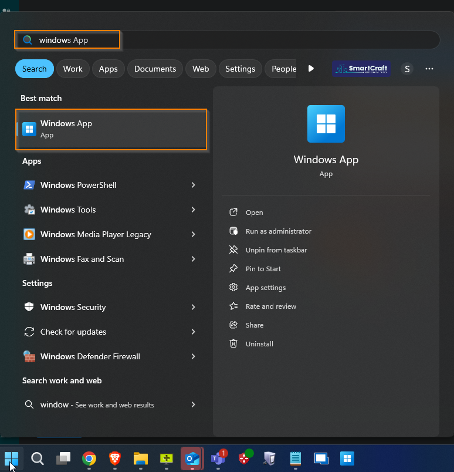Viewport: 454px width, 472px height.
Task: Open the Documents filter tab
Action: point(155,69)
